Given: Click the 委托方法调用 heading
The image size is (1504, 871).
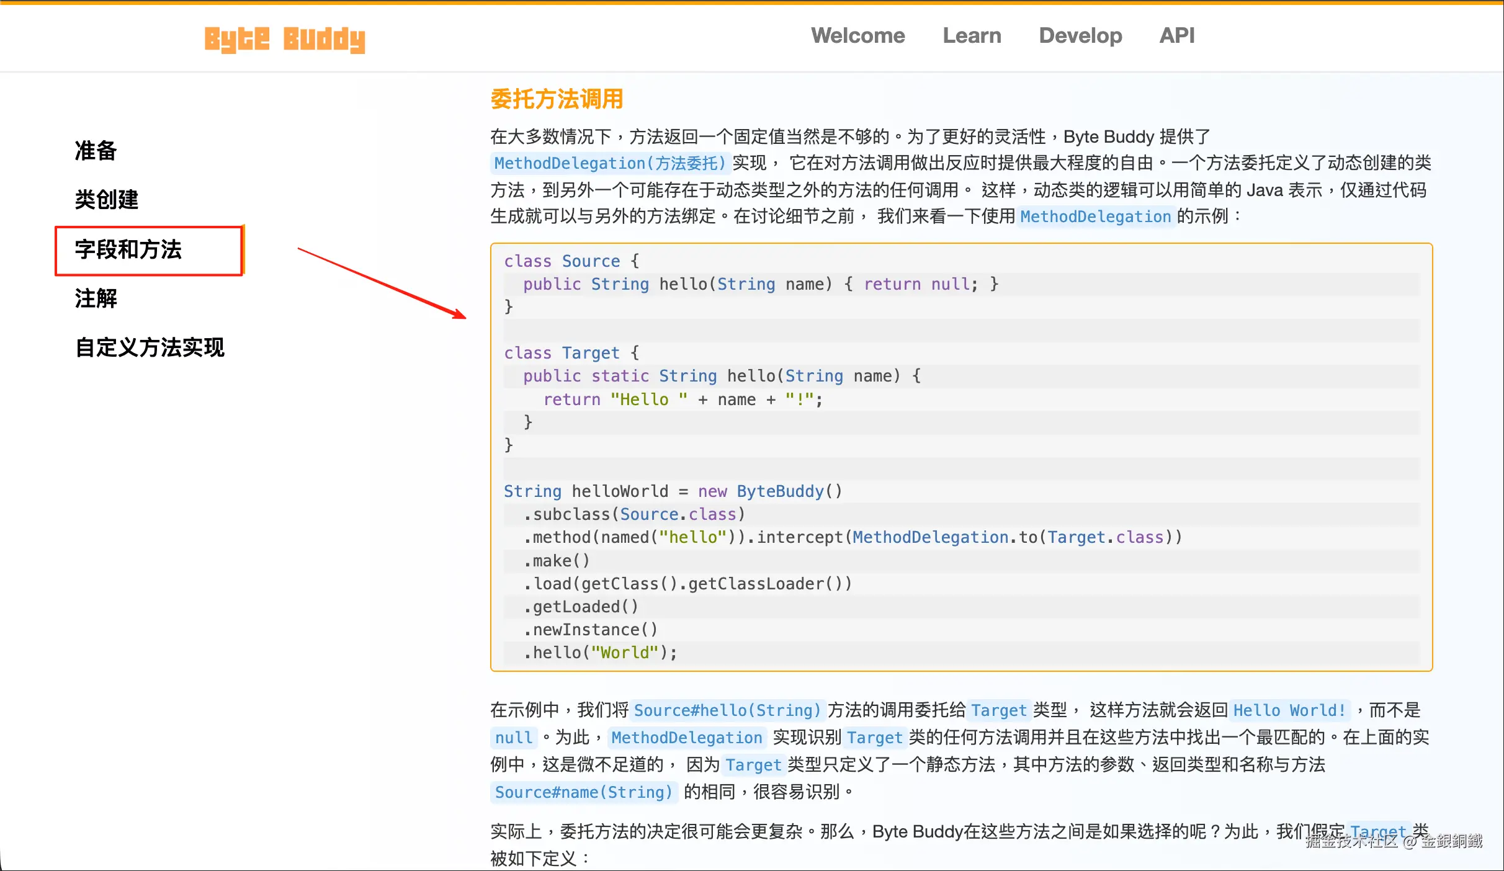Looking at the screenshot, I should 557,99.
